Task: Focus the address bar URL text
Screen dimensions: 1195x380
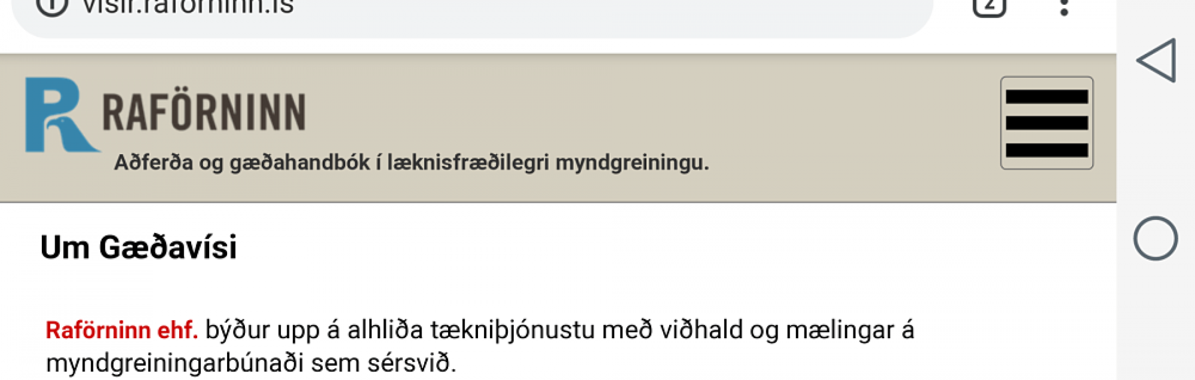Action: [188, 8]
